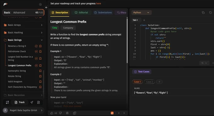
Task: Go to the next problem arrow
Action: [124, 113]
